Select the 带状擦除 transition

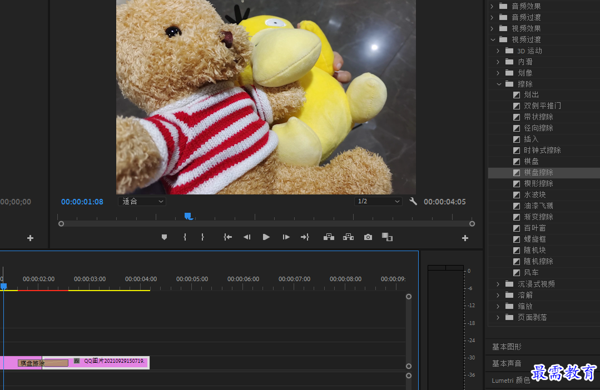coord(538,117)
